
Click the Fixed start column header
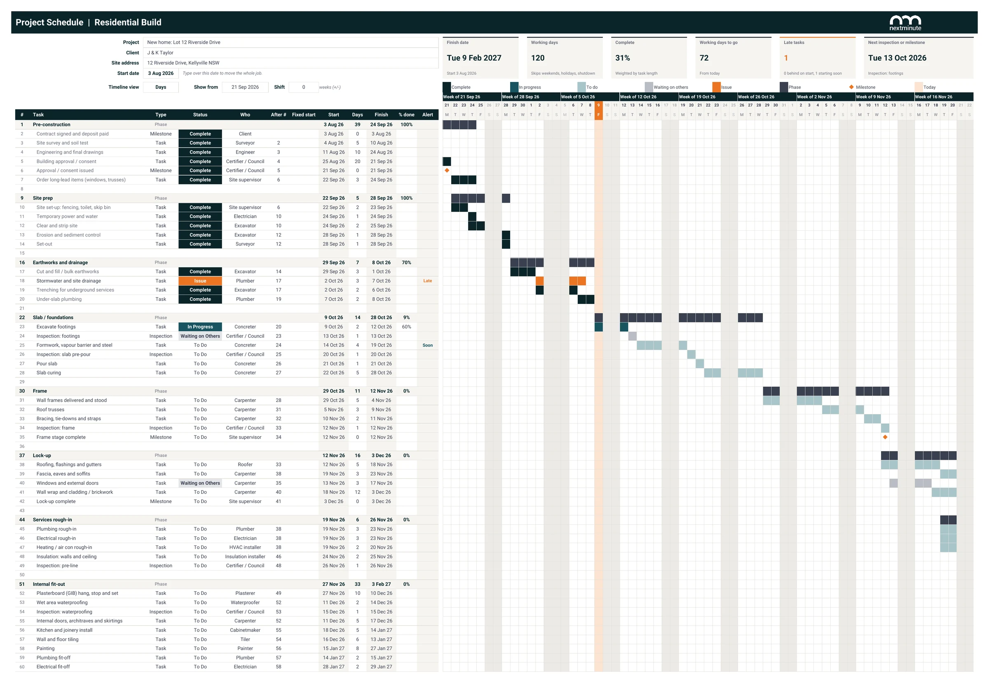tap(304, 115)
